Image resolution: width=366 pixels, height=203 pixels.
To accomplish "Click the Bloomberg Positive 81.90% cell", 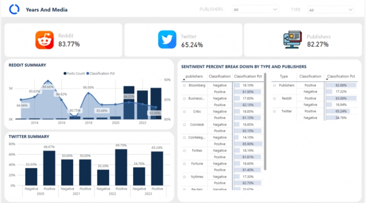I will click(248, 92).
